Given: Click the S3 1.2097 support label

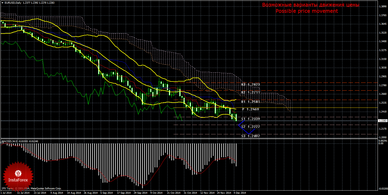Looking at the screenshot, I should pos(250,136).
